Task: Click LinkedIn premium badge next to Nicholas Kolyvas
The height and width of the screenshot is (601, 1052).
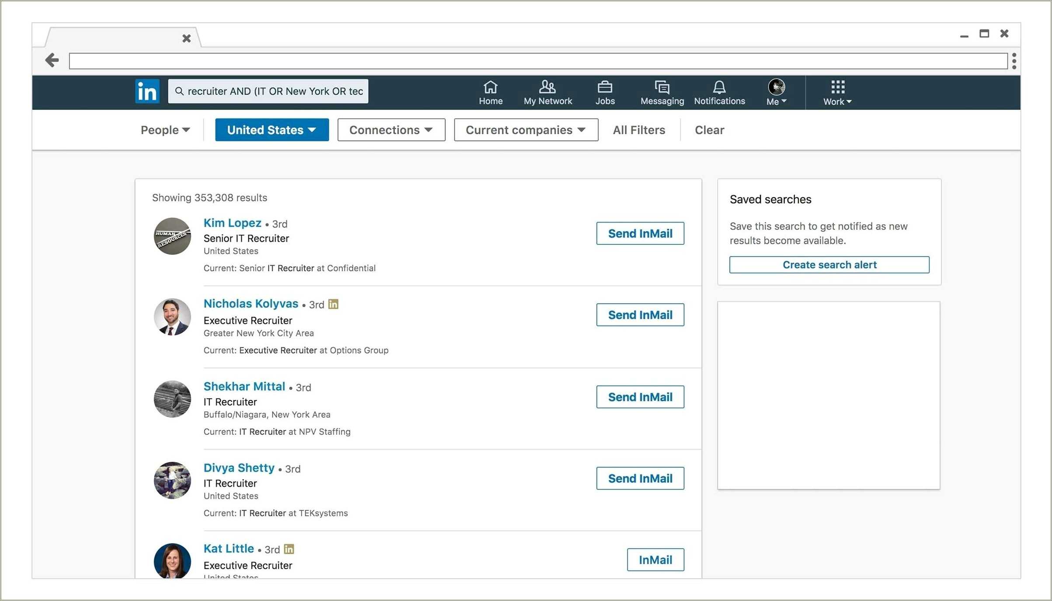Action: click(333, 304)
